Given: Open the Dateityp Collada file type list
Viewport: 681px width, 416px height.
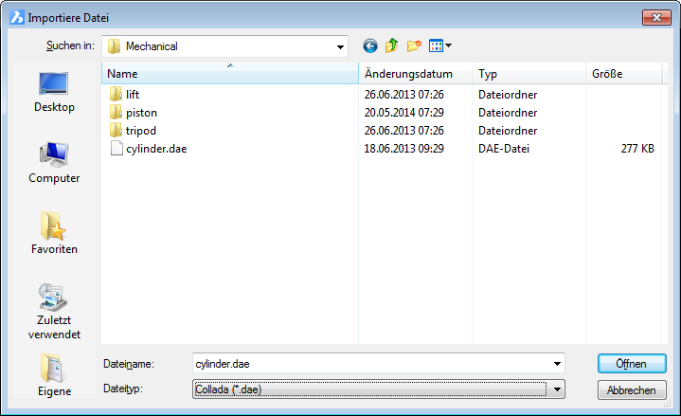Looking at the screenshot, I should tap(557, 389).
